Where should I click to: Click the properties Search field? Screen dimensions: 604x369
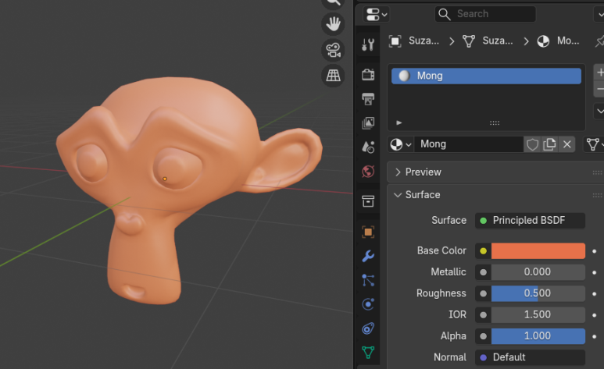(485, 14)
